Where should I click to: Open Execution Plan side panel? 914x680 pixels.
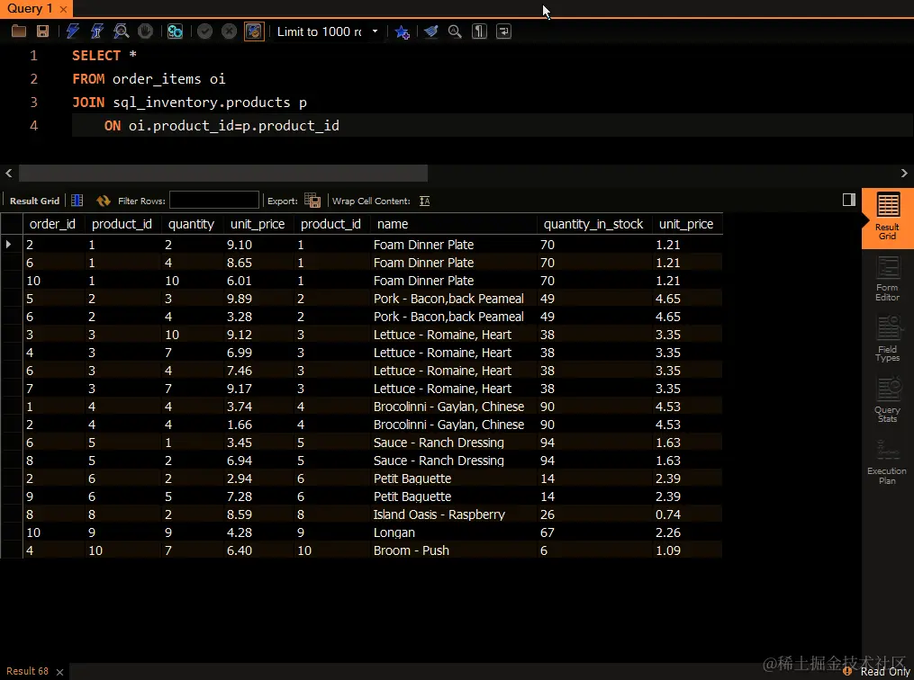(x=887, y=461)
